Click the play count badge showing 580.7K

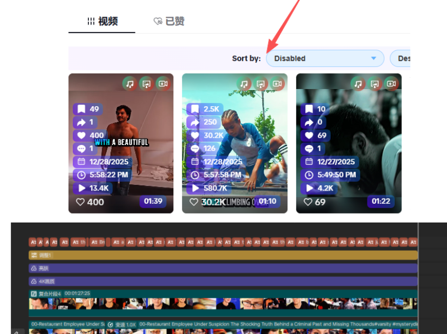pyautogui.click(x=209, y=188)
